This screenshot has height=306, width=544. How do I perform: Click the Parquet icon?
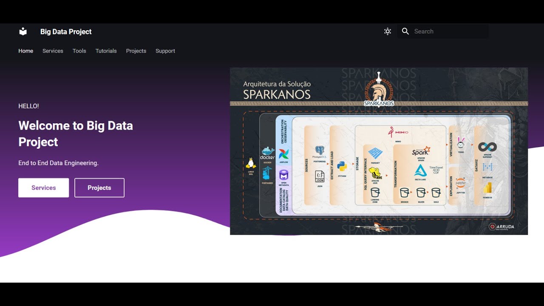click(375, 153)
